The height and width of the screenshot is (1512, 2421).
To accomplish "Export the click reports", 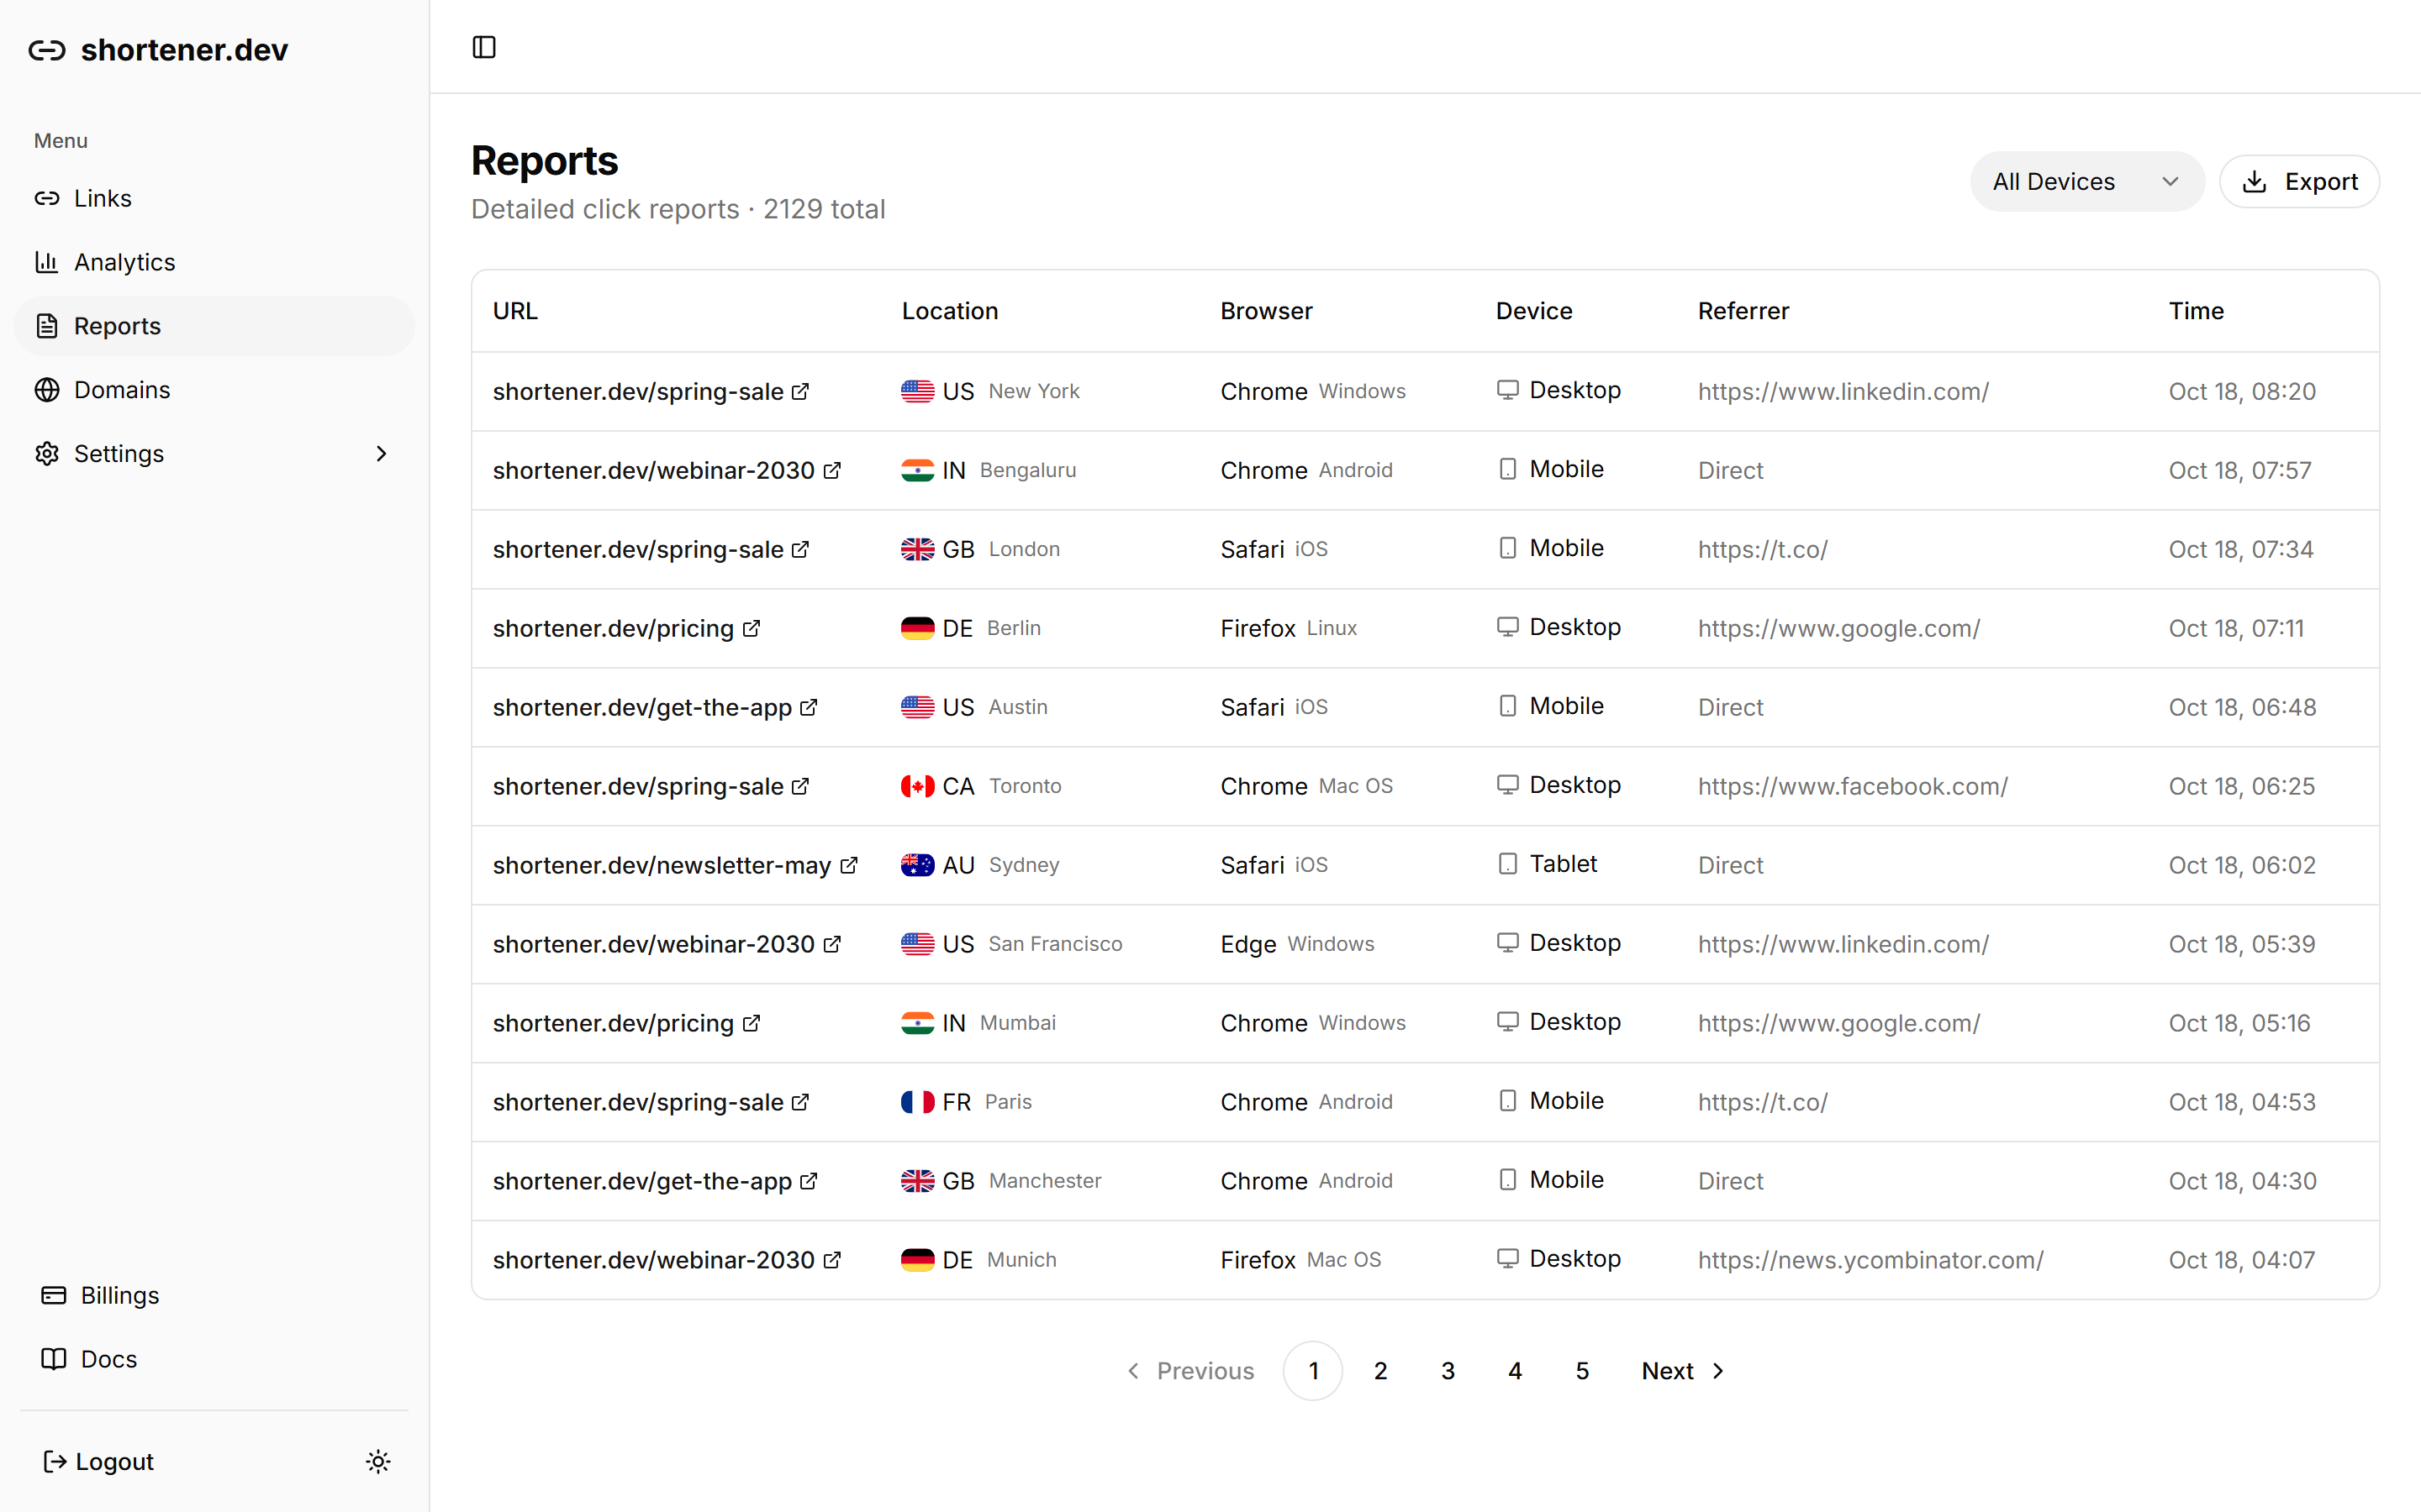I will [2299, 181].
